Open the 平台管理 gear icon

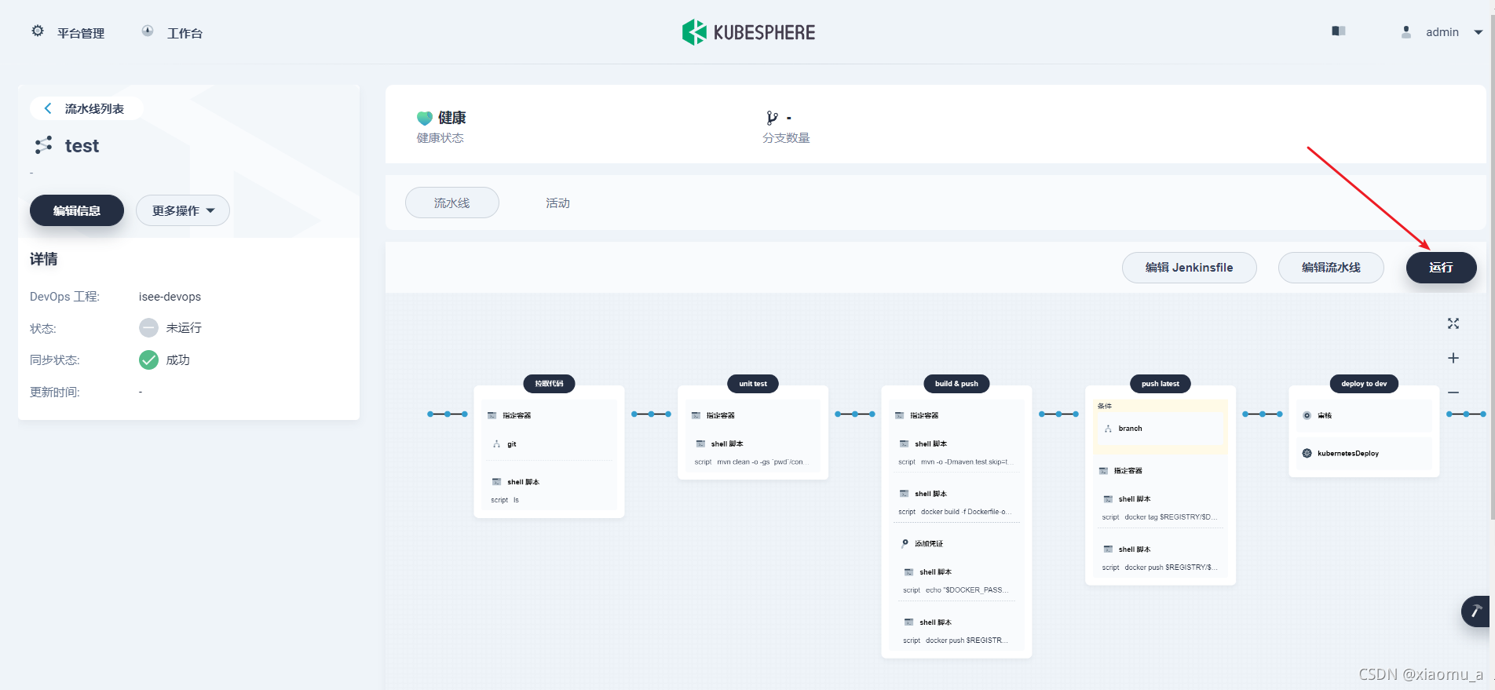point(38,31)
